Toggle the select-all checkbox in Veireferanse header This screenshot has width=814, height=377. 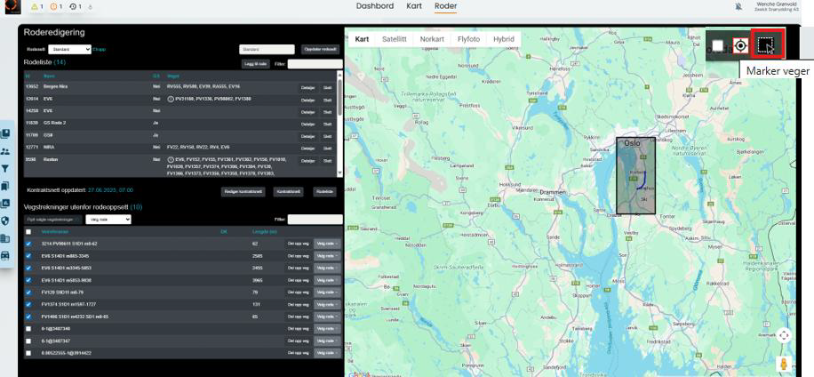(x=28, y=231)
